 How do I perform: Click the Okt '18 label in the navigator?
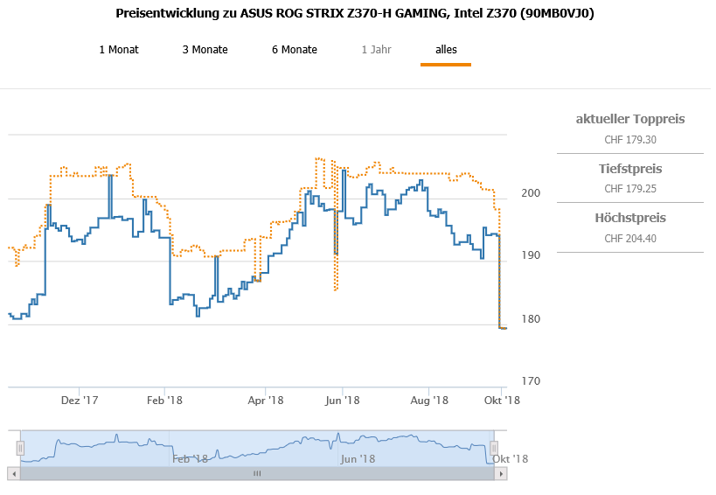(510, 459)
